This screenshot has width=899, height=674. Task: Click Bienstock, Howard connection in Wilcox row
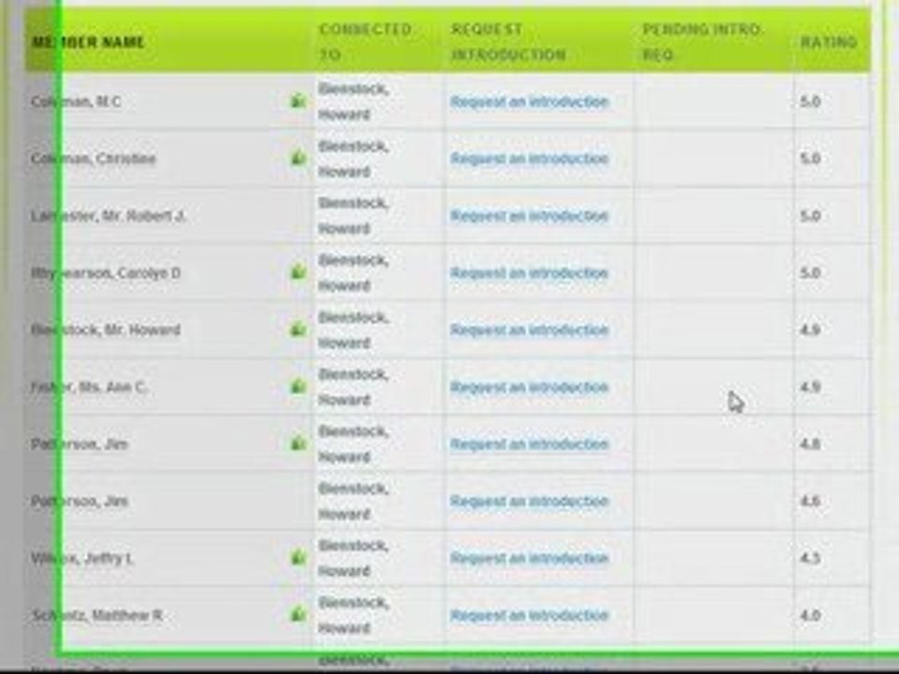[x=353, y=558]
